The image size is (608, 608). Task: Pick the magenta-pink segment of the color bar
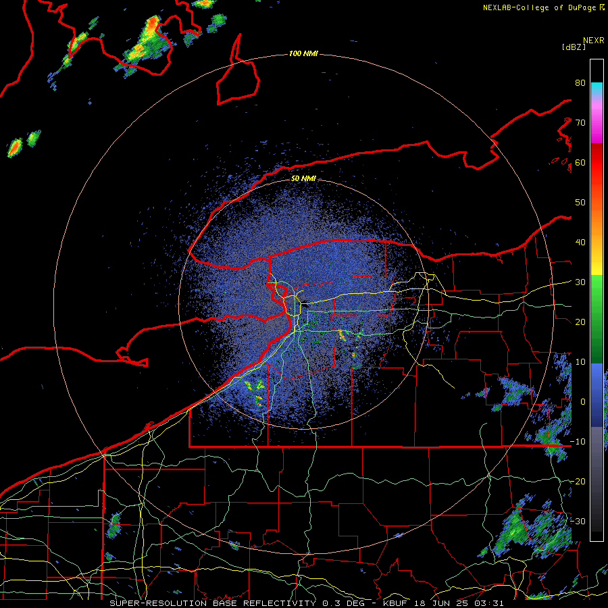click(597, 122)
